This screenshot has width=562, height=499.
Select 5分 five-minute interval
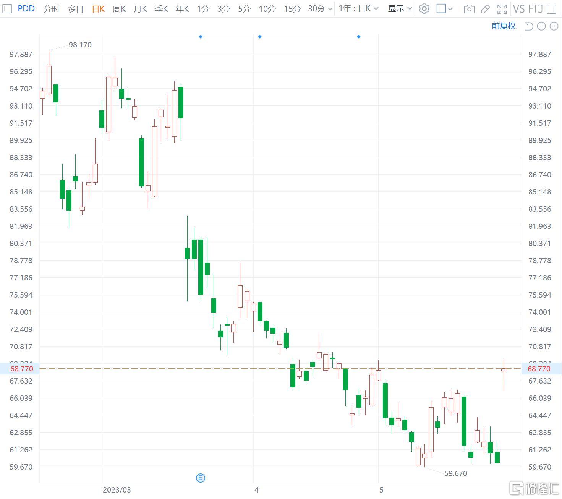tap(244, 9)
